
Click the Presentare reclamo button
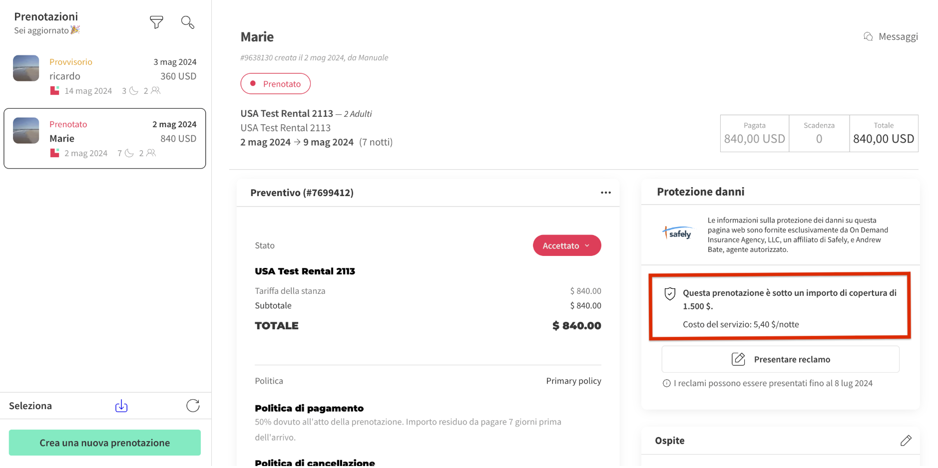pos(780,359)
